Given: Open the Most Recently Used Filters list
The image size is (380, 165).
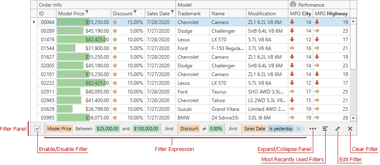Looking at the screenshot, I should point(325,129).
